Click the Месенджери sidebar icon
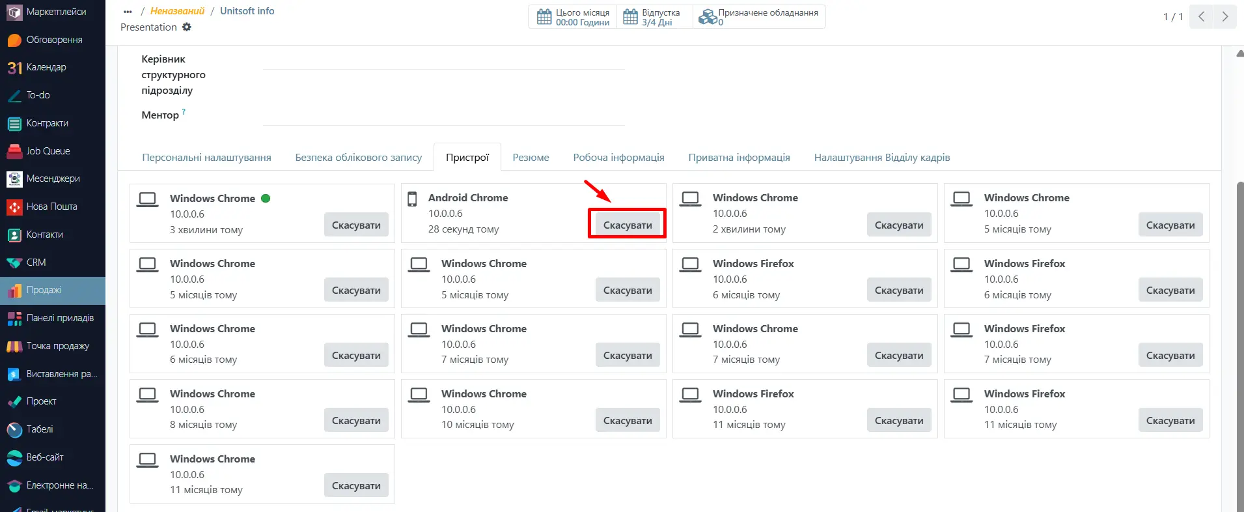Viewport: 1244px width, 512px height. point(14,179)
